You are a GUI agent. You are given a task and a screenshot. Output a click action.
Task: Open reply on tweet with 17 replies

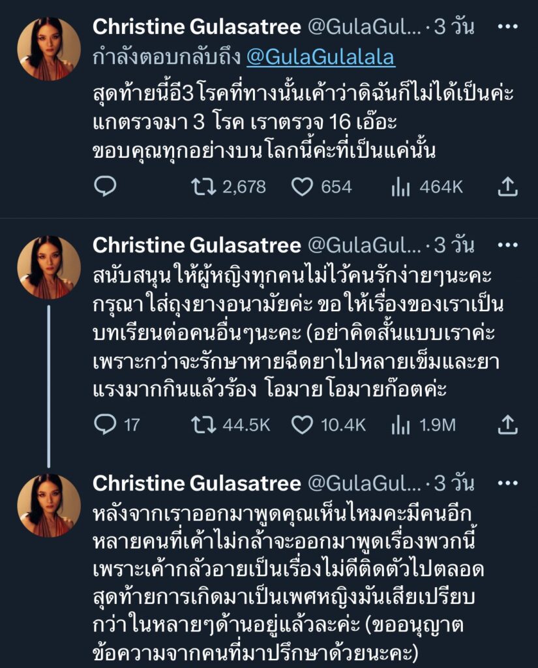pos(105,425)
